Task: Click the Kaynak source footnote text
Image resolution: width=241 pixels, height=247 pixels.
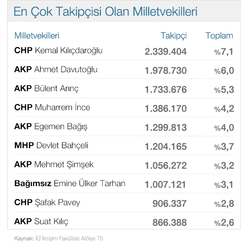Action: pyautogui.click(x=59, y=238)
